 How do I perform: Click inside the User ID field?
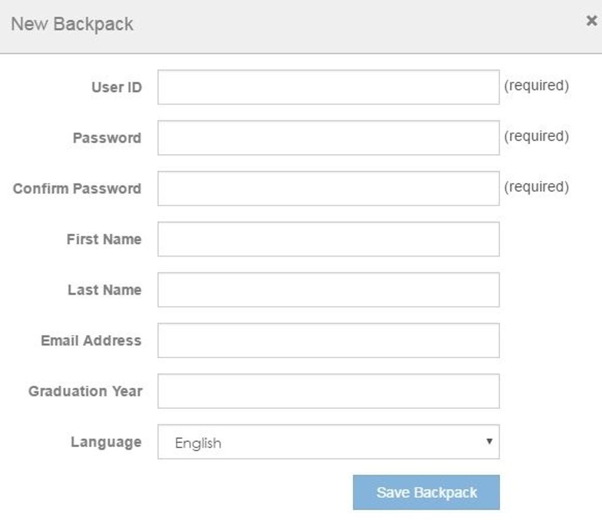click(x=329, y=86)
